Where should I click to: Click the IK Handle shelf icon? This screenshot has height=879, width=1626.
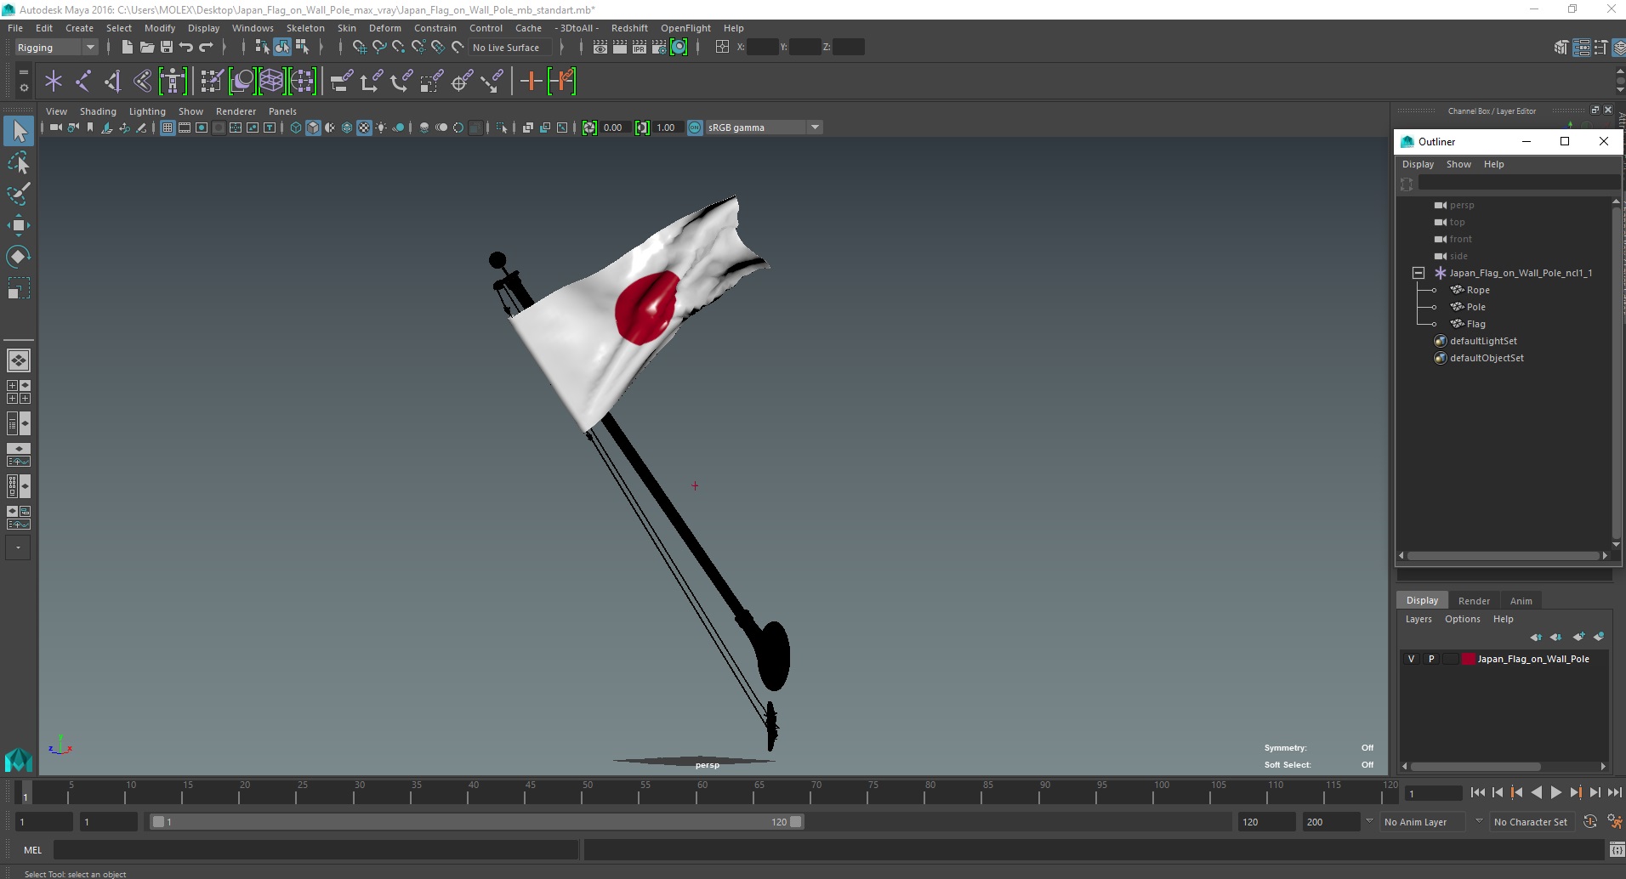[113, 82]
